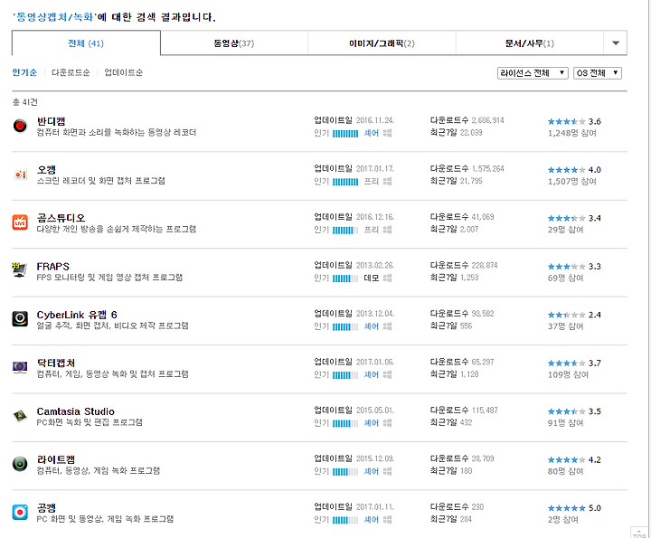Sort results by 다운로드순
The height and width of the screenshot is (538, 651).
click(71, 72)
